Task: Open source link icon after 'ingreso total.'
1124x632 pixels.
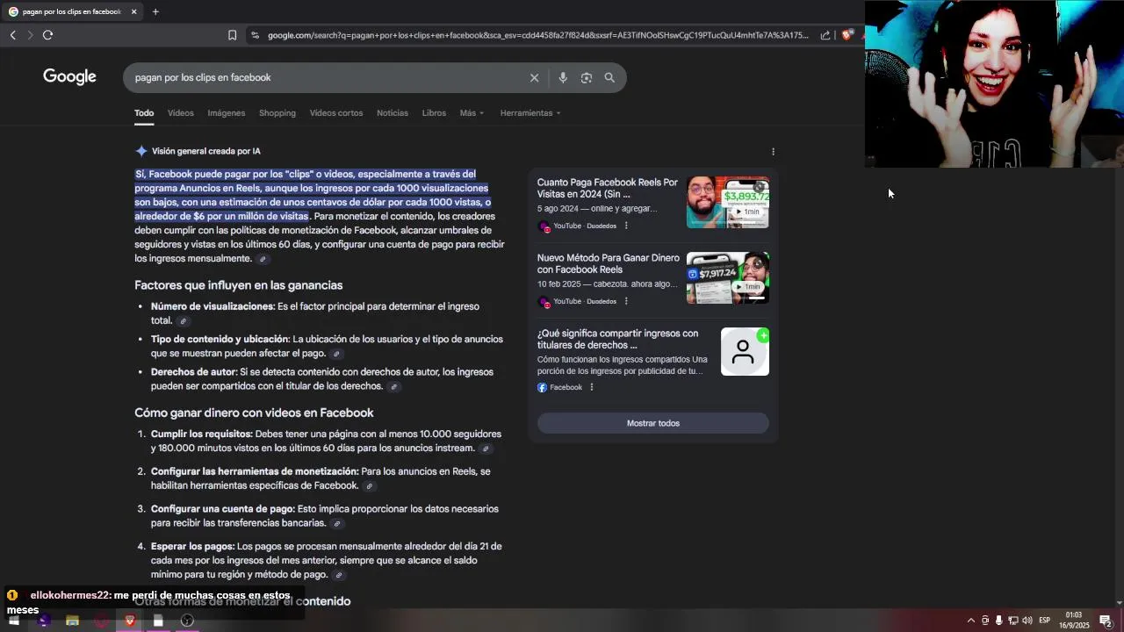Action: pyautogui.click(x=184, y=321)
